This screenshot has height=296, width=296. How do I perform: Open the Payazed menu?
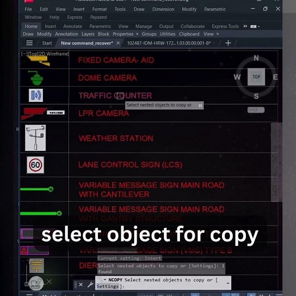coord(98,17)
